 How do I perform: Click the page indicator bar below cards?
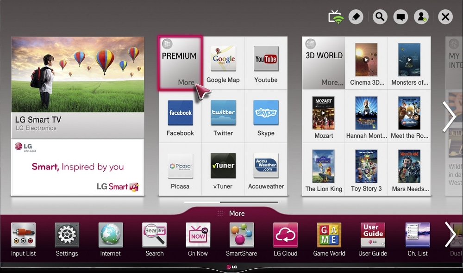[x=231, y=202]
